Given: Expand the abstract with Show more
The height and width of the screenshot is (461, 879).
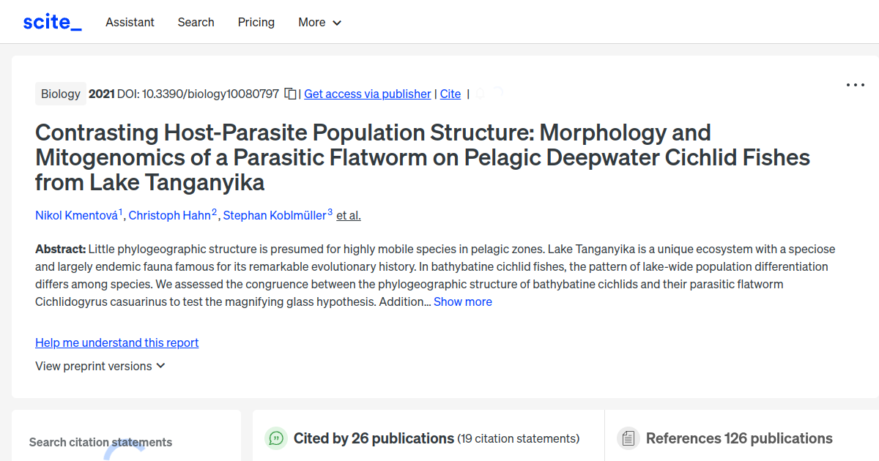Looking at the screenshot, I should [462, 301].
